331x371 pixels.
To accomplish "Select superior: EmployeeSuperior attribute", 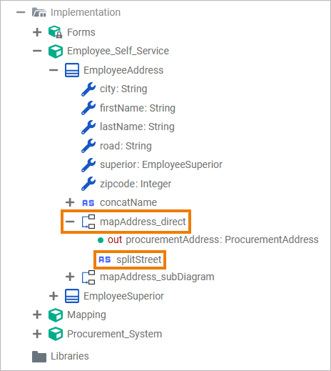I will (x=161, y=164).
